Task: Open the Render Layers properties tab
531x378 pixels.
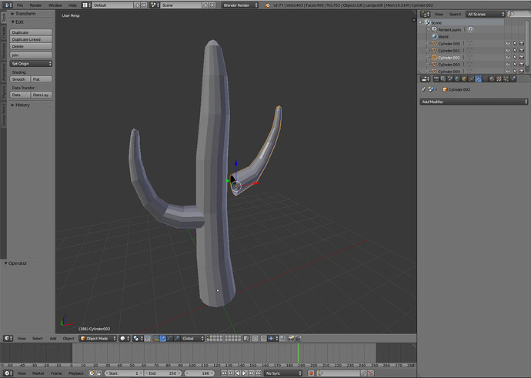Action: coord(443,79)
